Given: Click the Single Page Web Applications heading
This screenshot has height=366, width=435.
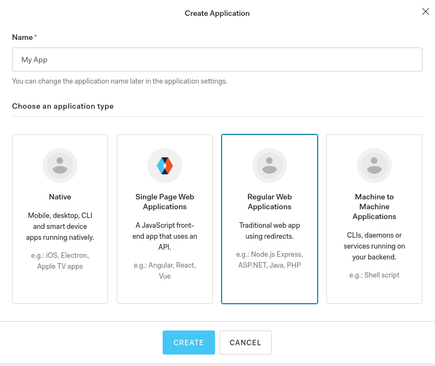Looking at the screenshot, I should click(x=165, y=202).
